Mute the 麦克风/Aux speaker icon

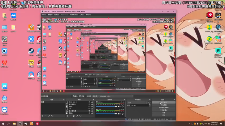pos(119,106)
